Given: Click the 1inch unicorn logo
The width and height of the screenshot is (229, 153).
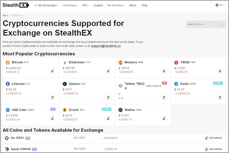Looking at the screenshot, I should (x=7, y=149).
